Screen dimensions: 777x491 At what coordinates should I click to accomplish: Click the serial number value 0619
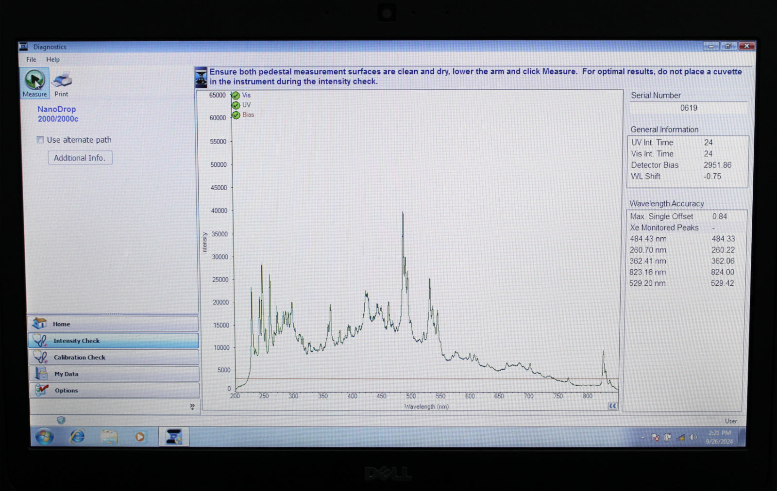[689, 108]
